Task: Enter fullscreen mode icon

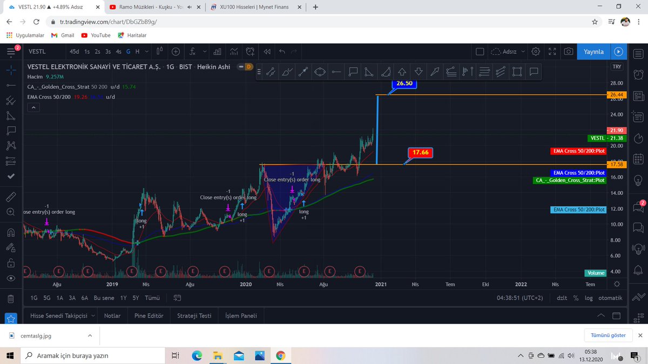Action: [x=552, y=52]
